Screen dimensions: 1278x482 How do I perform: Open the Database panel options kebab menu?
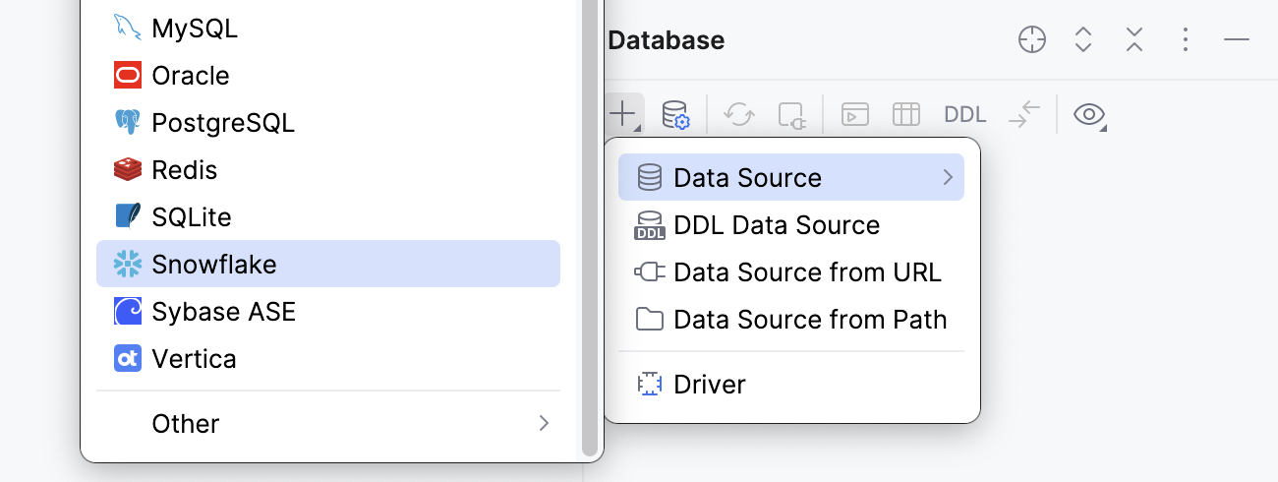point(1186,40)
